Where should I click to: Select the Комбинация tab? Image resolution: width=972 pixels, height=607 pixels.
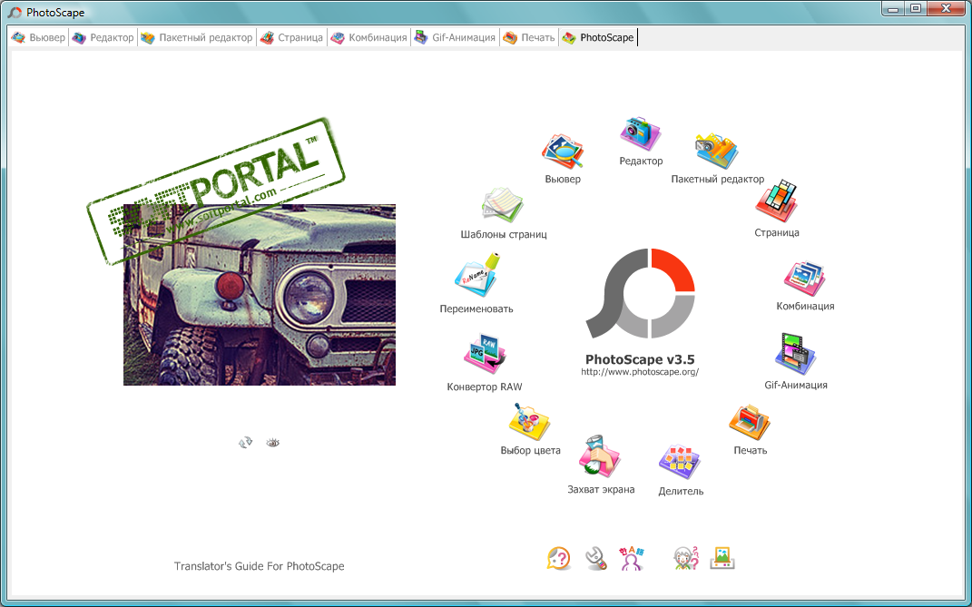368,37
